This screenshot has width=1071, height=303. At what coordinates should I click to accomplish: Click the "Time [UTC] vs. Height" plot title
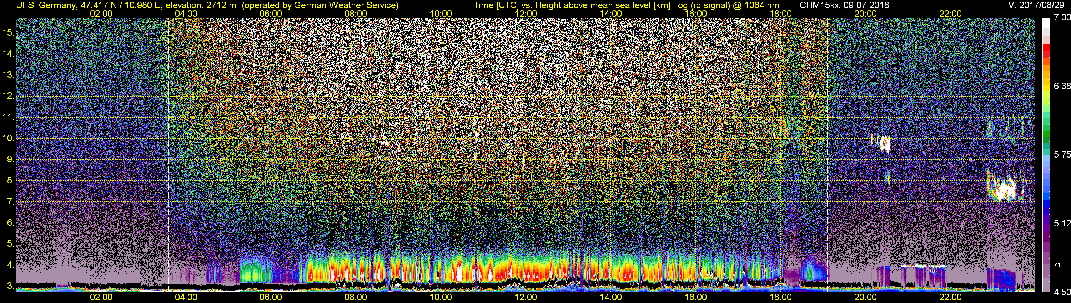point(626,5)
